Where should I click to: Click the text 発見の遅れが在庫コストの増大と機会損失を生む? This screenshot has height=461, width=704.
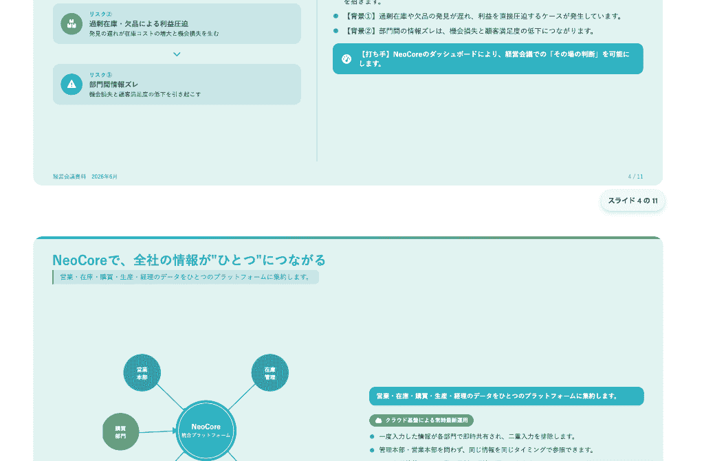154,34
